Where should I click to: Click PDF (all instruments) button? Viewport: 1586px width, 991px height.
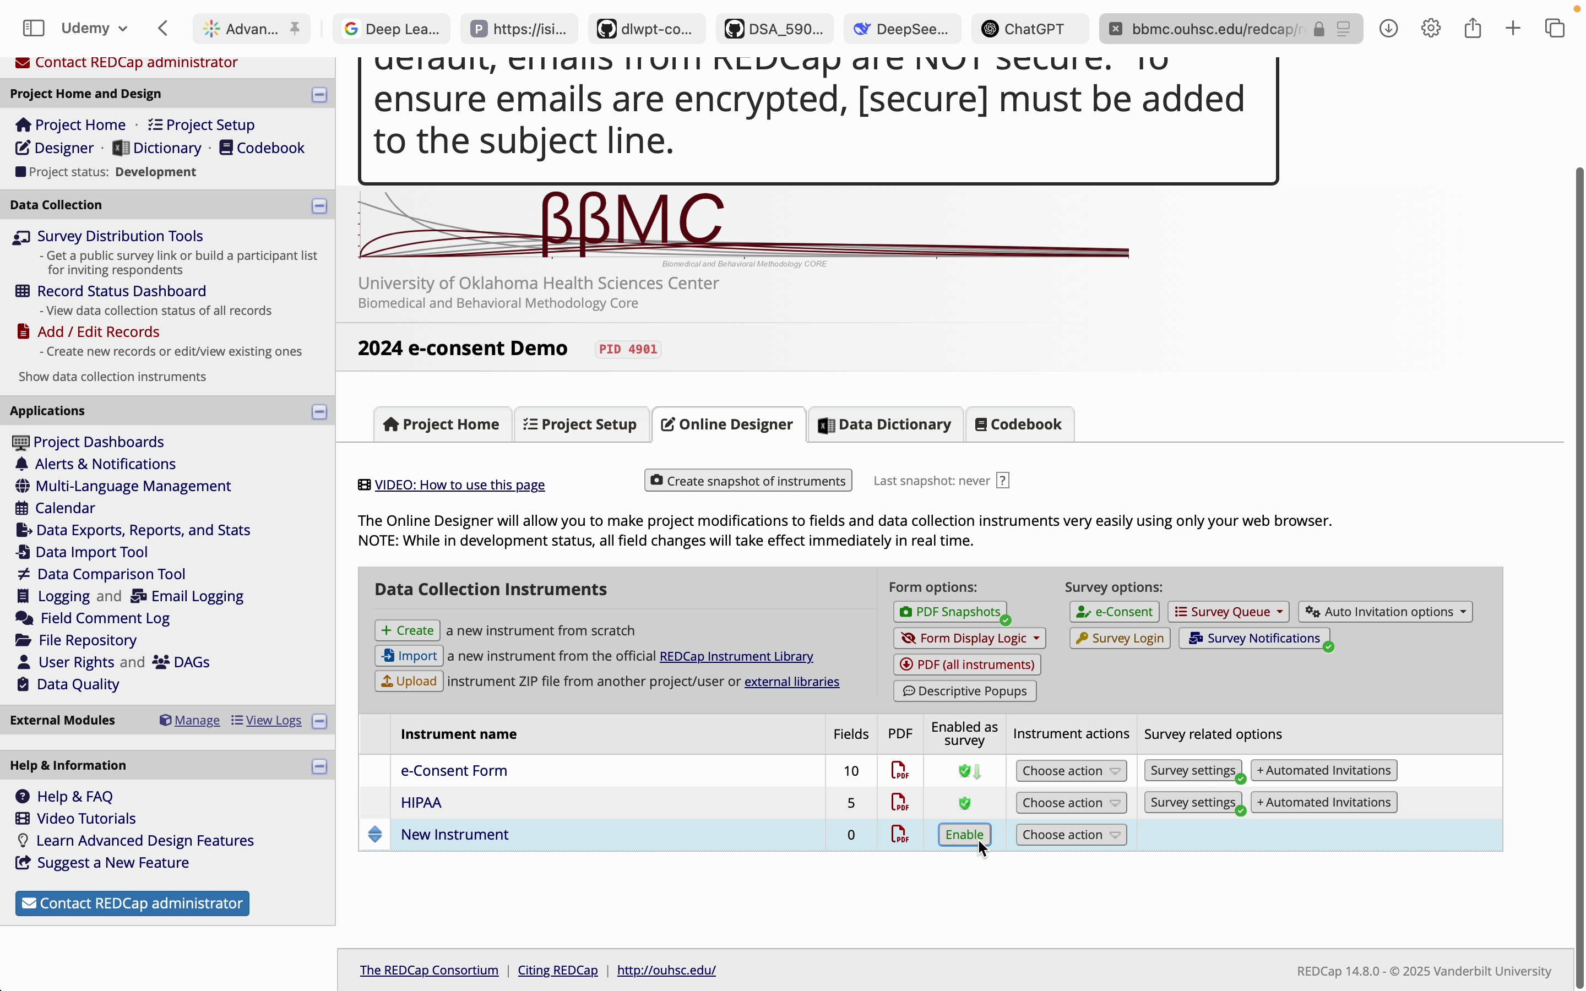click(x=966, y=664)
